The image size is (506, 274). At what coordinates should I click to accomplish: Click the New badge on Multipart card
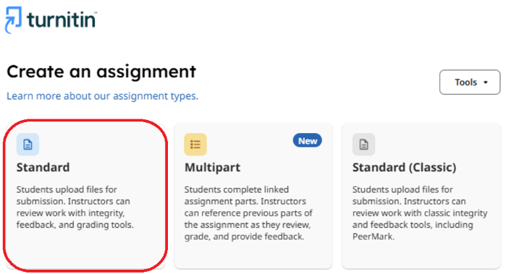pos(308,141)
